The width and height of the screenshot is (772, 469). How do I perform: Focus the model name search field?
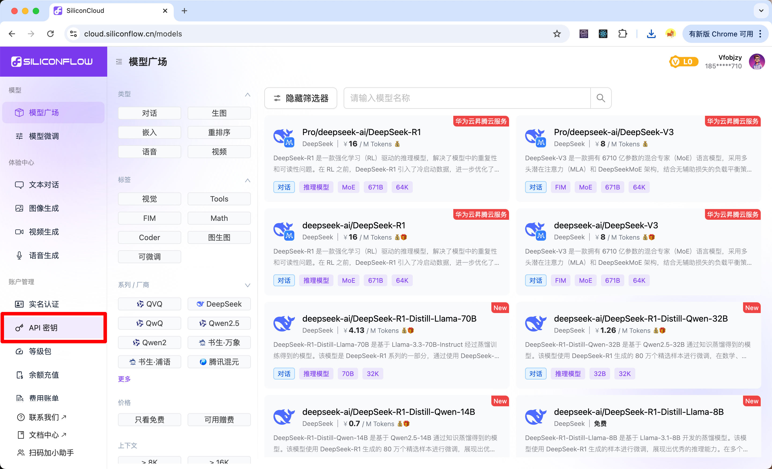pyautogui.click(x=467, y=98)
